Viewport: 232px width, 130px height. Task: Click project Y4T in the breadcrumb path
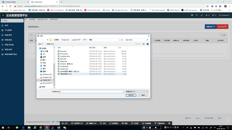(x=76, y=40)
